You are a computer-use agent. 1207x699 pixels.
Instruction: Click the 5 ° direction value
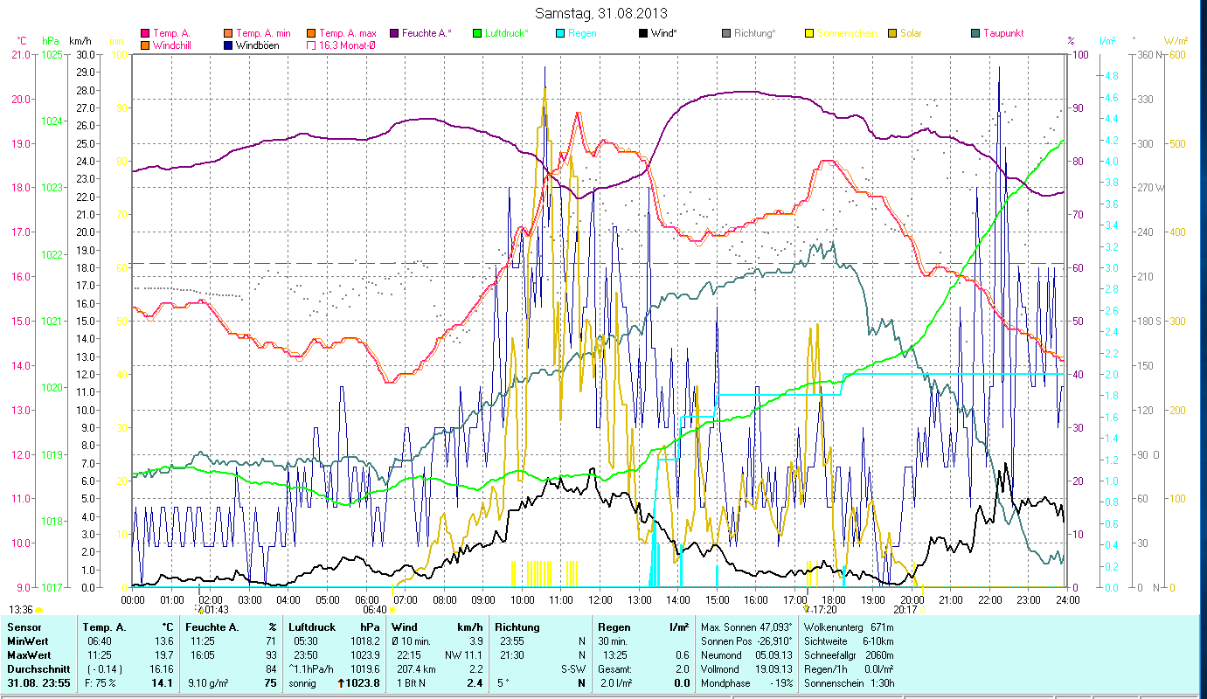tap(502, 683)
